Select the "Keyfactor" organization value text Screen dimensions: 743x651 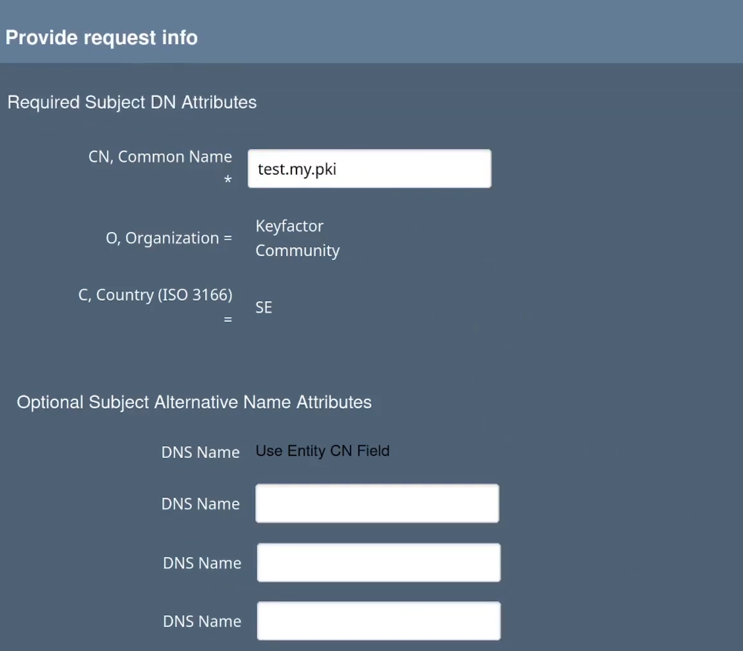(289, 226)
